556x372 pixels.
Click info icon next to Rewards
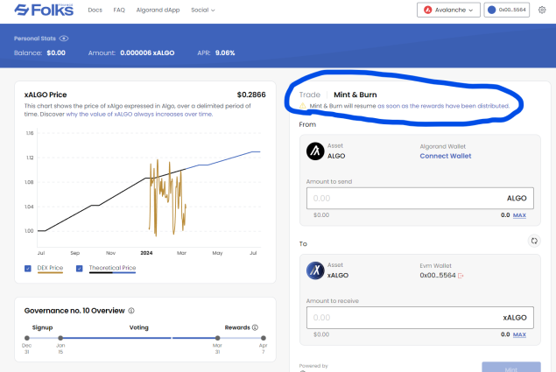click(x=255, y=327)
